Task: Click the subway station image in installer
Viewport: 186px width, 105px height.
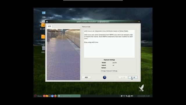Action: click(63, 55)
